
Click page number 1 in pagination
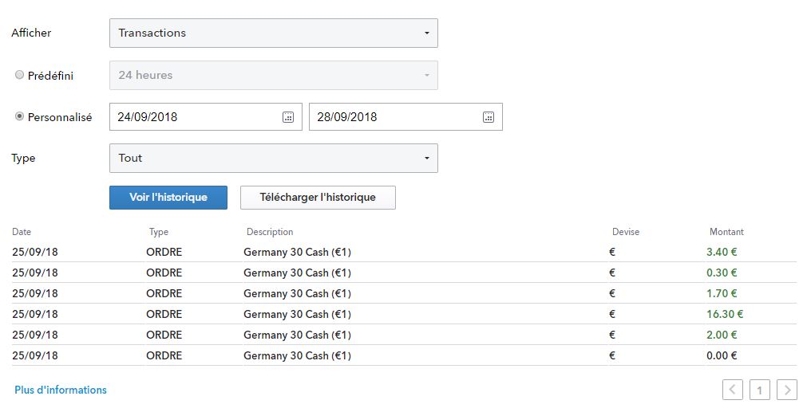760,390
